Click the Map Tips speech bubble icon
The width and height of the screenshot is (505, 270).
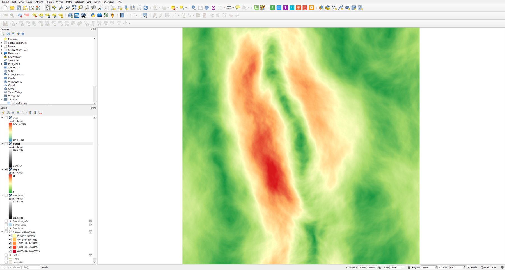click(x=238, y=8)
